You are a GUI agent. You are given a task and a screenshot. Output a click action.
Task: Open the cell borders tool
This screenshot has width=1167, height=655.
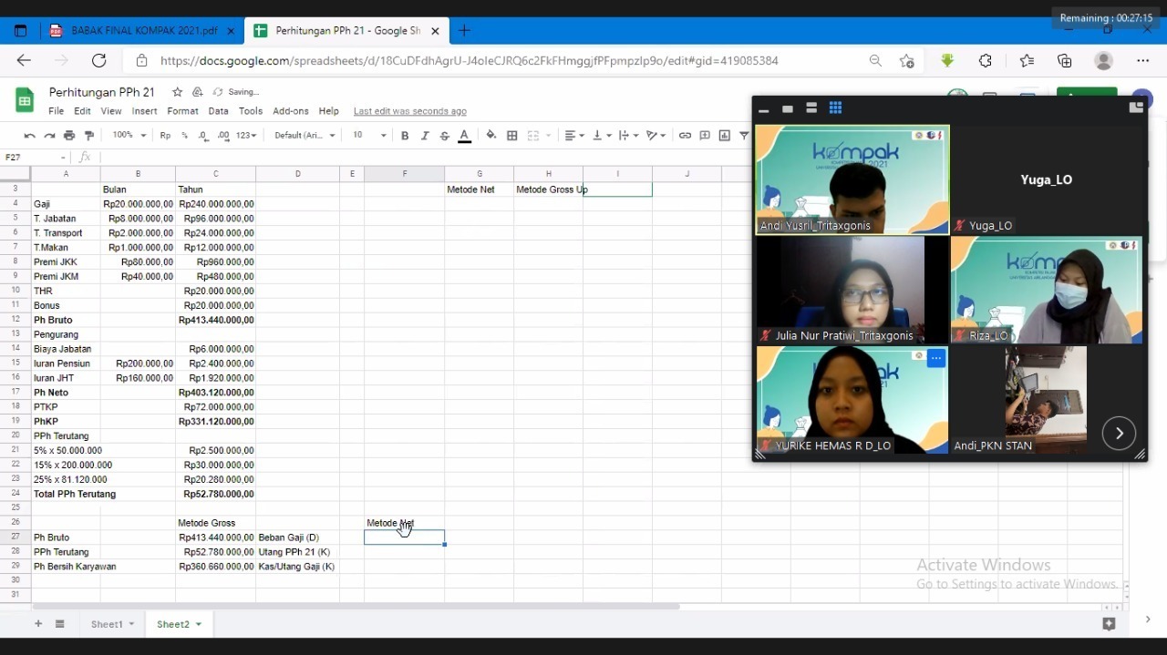tap(512, 136)
